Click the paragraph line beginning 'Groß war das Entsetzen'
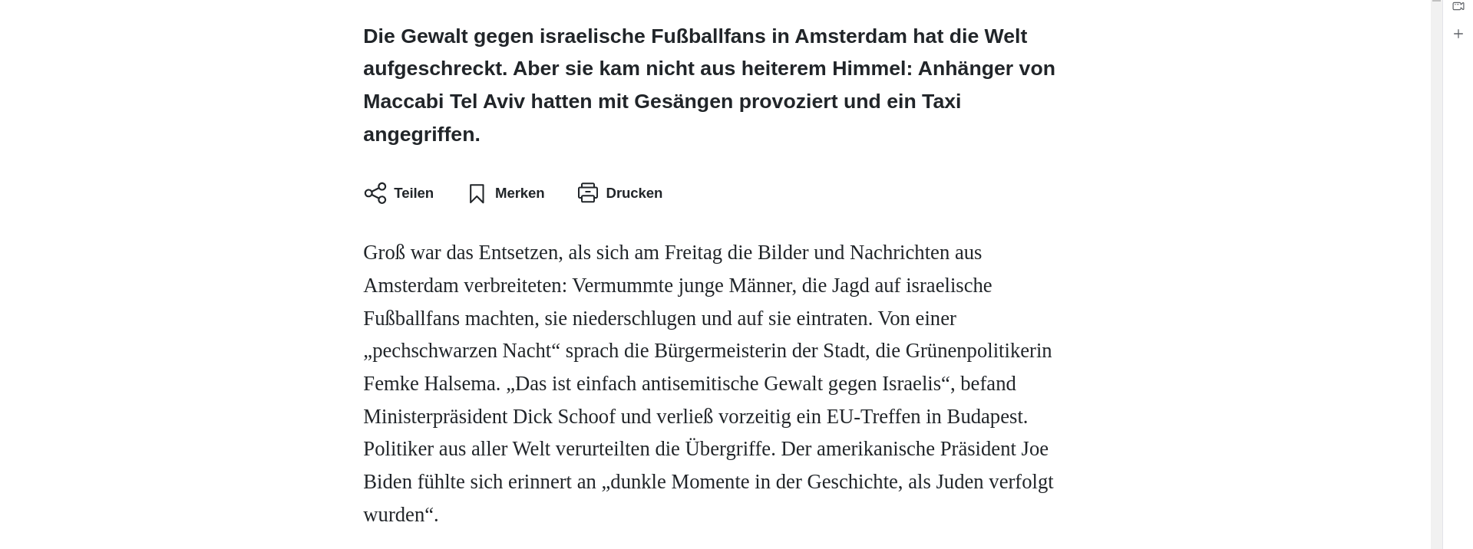This screenshot has height=549, width=1473. click(672, 253)
